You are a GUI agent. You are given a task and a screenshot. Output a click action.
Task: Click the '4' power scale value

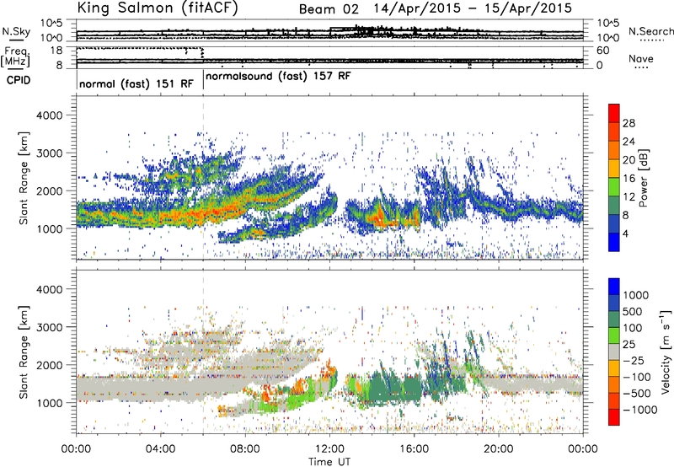pos(626,234)
